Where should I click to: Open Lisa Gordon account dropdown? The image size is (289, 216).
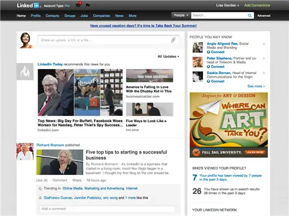point(227,5)
